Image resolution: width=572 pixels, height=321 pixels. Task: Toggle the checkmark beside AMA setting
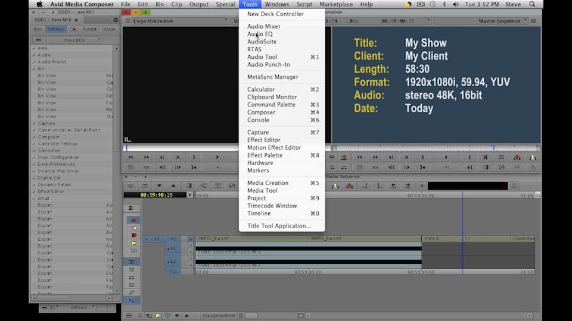pyautogui.click(x=34, y=48)
